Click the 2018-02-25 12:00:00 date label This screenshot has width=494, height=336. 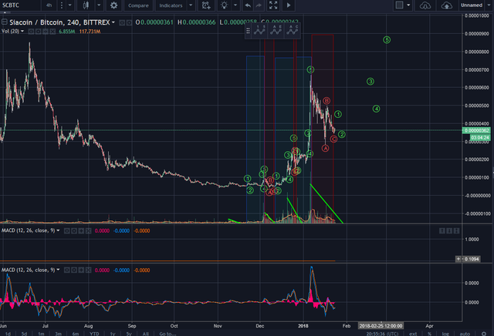[381, 326]
